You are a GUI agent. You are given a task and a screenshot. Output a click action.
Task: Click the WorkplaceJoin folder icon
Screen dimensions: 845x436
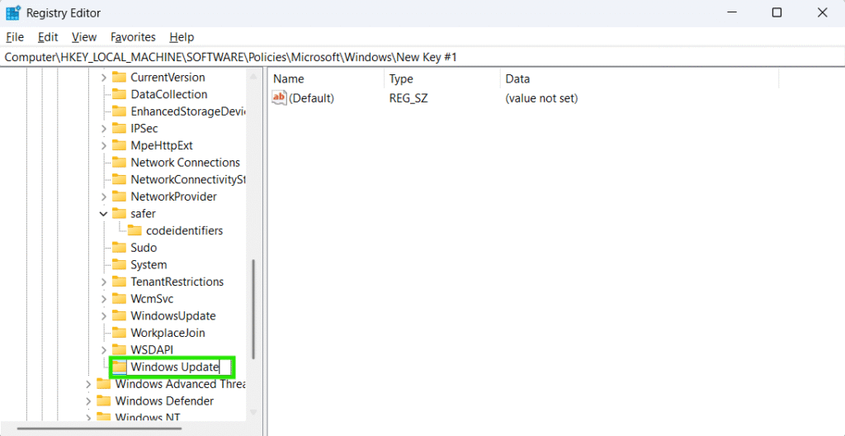tap(119, 333)
